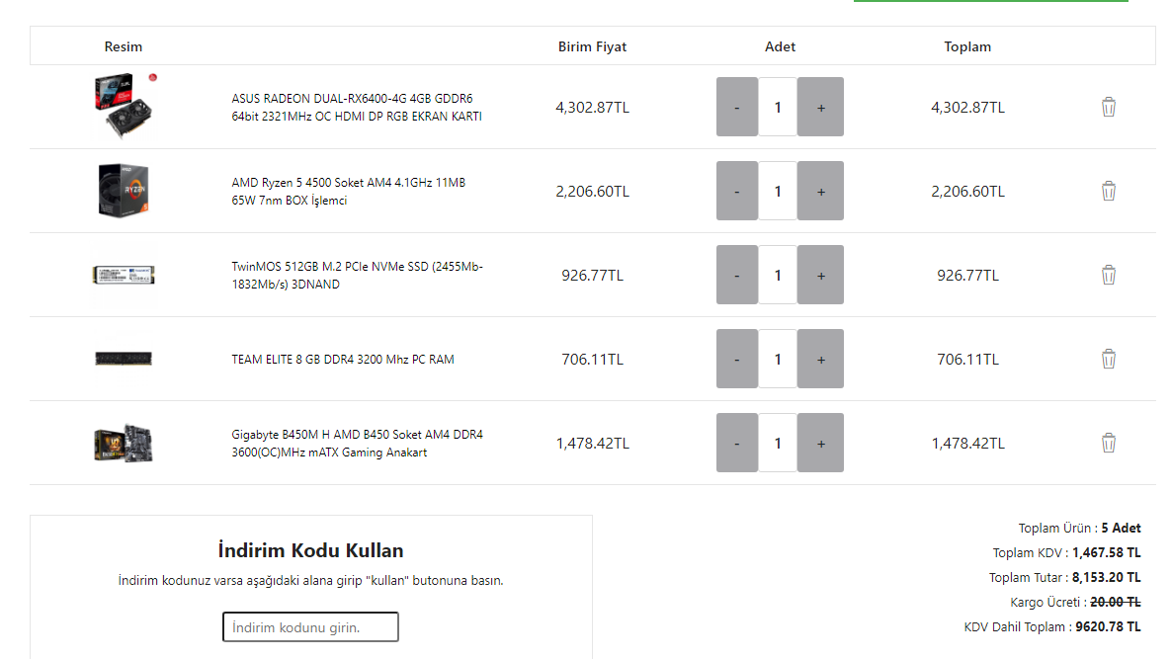Click the İndirim kodunu girin input field
The height and width of the screenshot is (659, 1171).
[x=310, y=627]
